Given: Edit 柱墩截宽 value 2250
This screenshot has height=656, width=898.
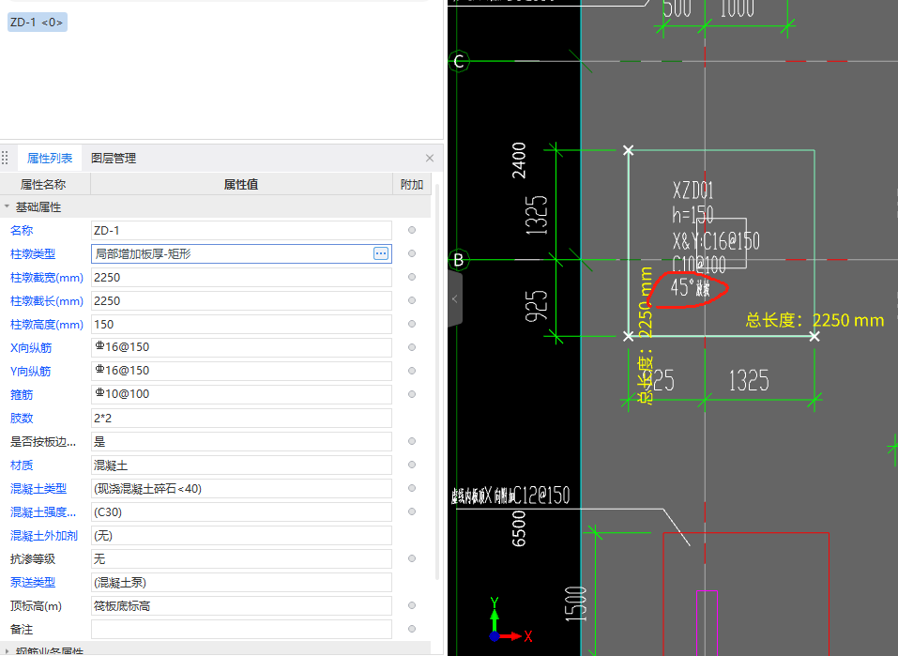Looking at the screenshot, I should pos(241,277).
